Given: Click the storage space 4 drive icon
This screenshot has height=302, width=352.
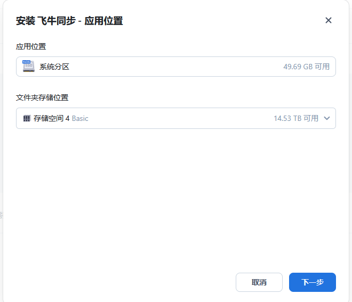Looking at the screenshot, I should click(27, 118).
